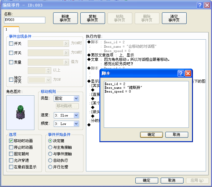
Task: Click the $mes_id = 2 line in script dialog
Action: click(115, 84)
